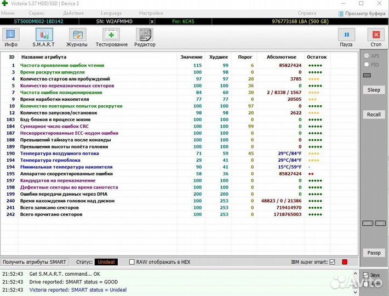Open the Инфо drive information panel
Viewport: 389px width, 296px height.
click(11, 37)
